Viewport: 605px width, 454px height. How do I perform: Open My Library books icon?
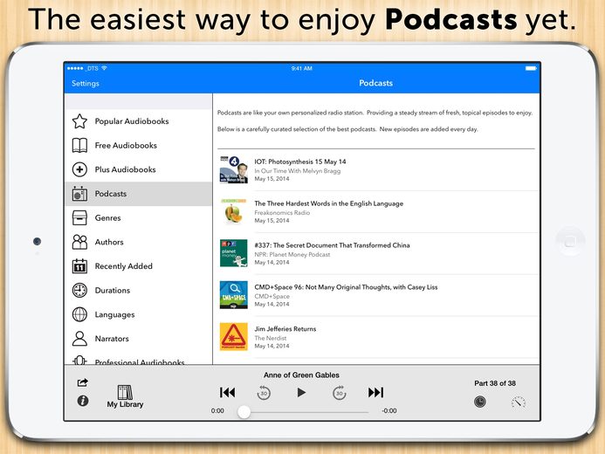[x=125, y=392]
